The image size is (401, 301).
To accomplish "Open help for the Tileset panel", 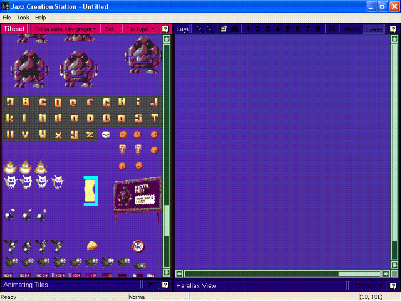I will click(x=165, y=29).
